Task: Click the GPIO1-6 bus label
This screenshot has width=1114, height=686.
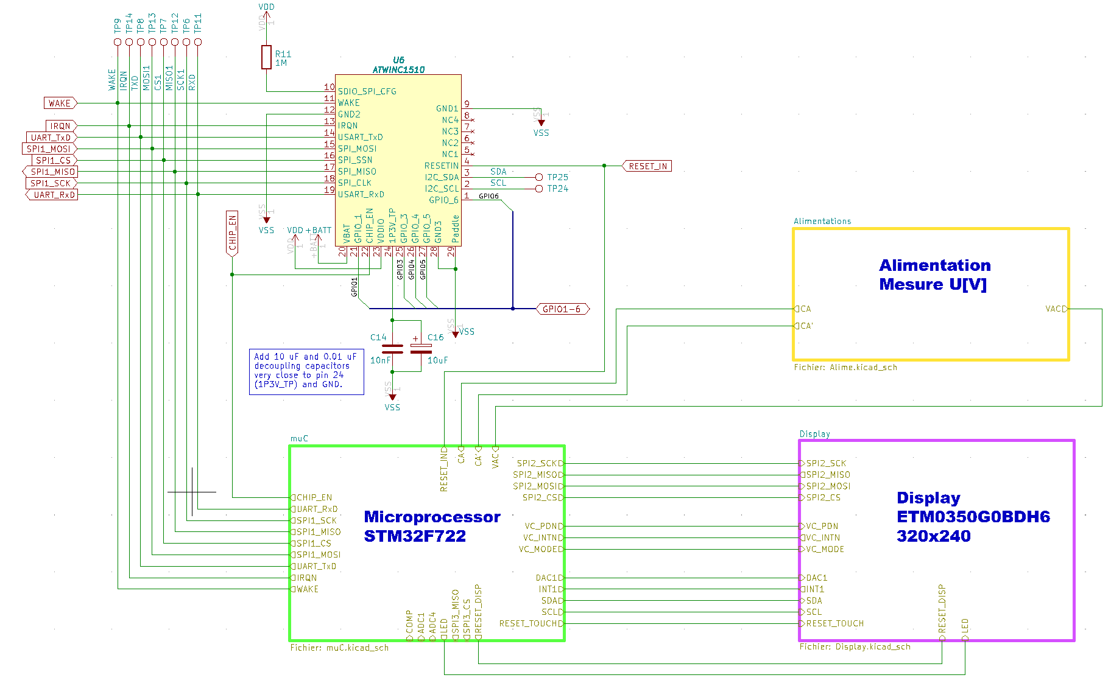Action: [x=563, y=309]
